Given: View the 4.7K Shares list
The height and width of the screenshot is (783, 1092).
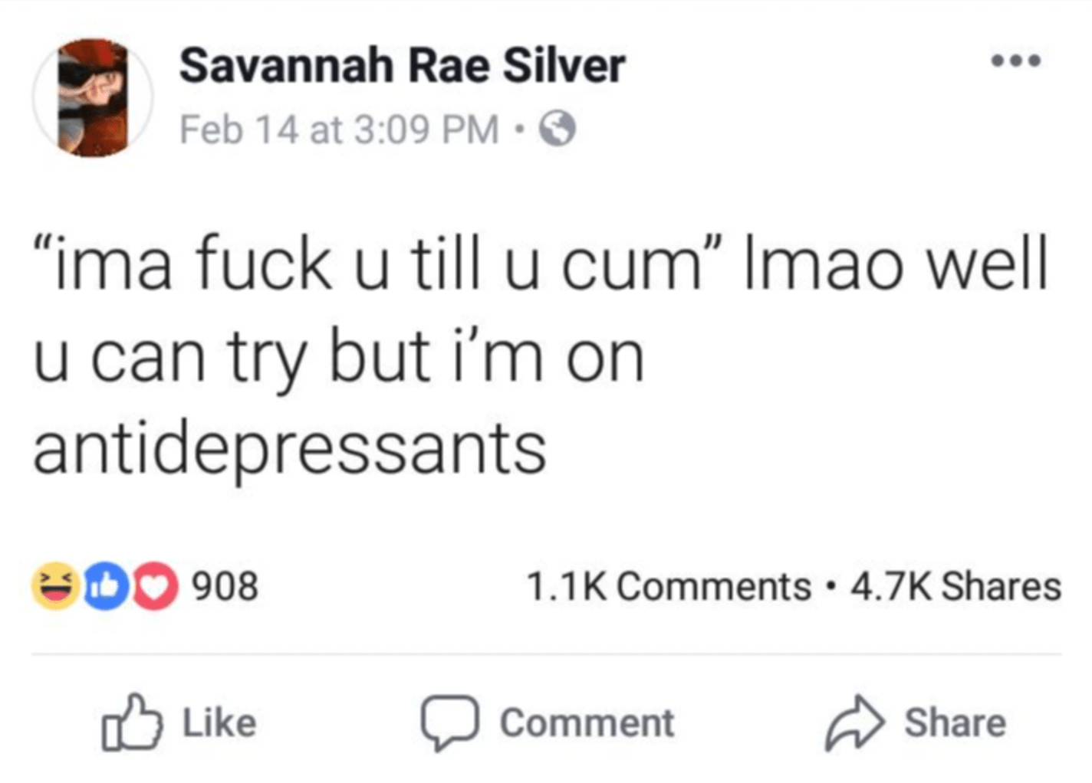Looking at the screenshot, I should click(x=955, y=586).
